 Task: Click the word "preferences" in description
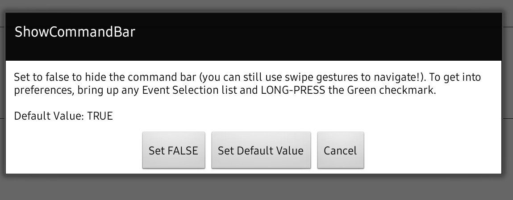(x=38, y=90)
